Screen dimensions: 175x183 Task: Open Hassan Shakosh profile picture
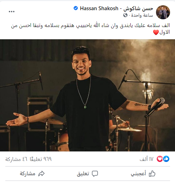(163, 12)
